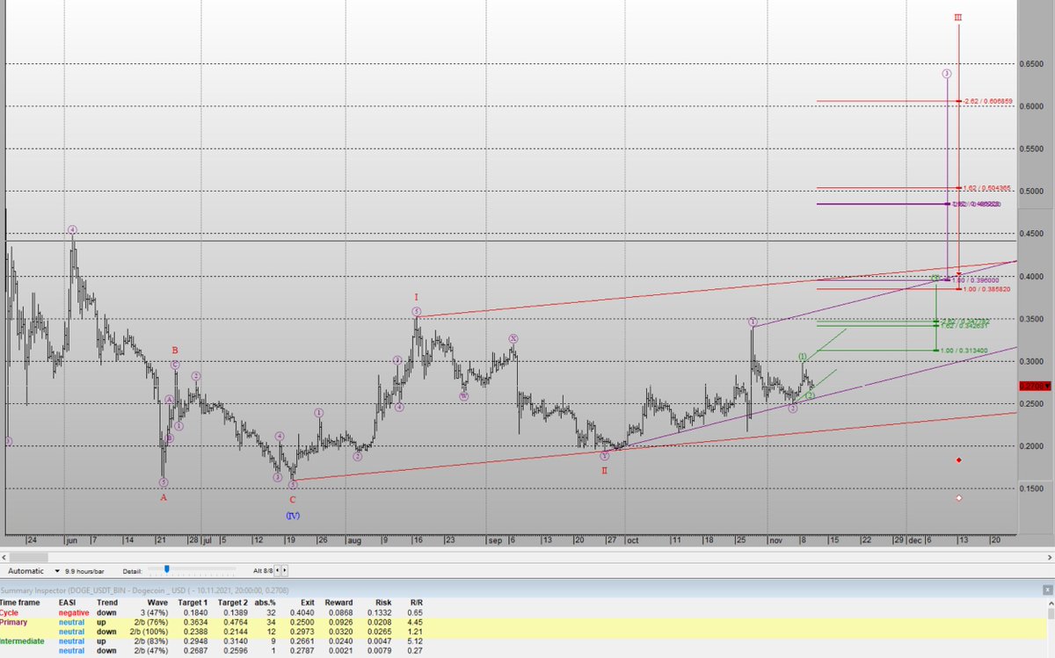Click the Reward value 0.0926
The image size is (1055, 658).
tap(339, 622)
